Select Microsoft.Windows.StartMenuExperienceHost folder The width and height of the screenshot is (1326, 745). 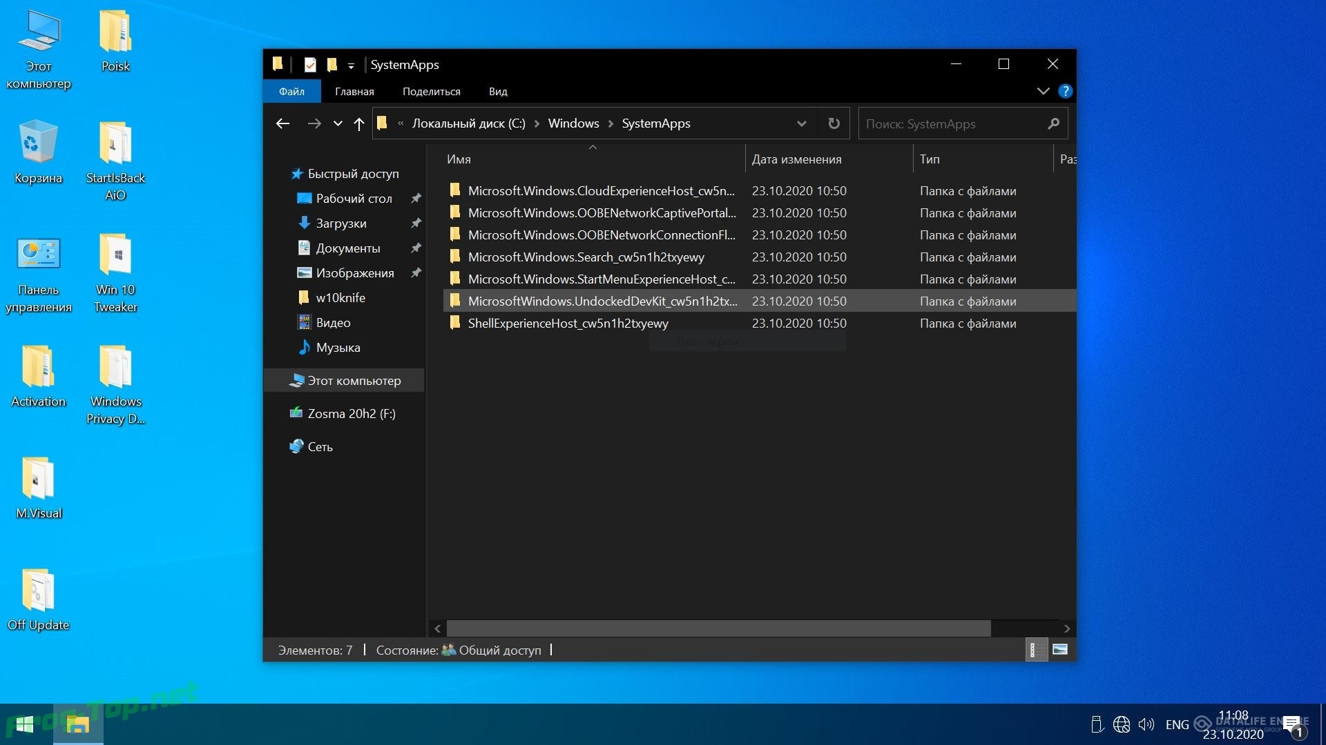[x=759, y=279]
